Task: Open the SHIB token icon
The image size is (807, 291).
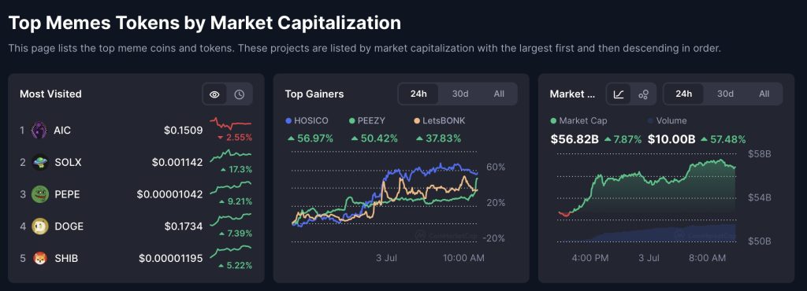Action: [39, 258]
